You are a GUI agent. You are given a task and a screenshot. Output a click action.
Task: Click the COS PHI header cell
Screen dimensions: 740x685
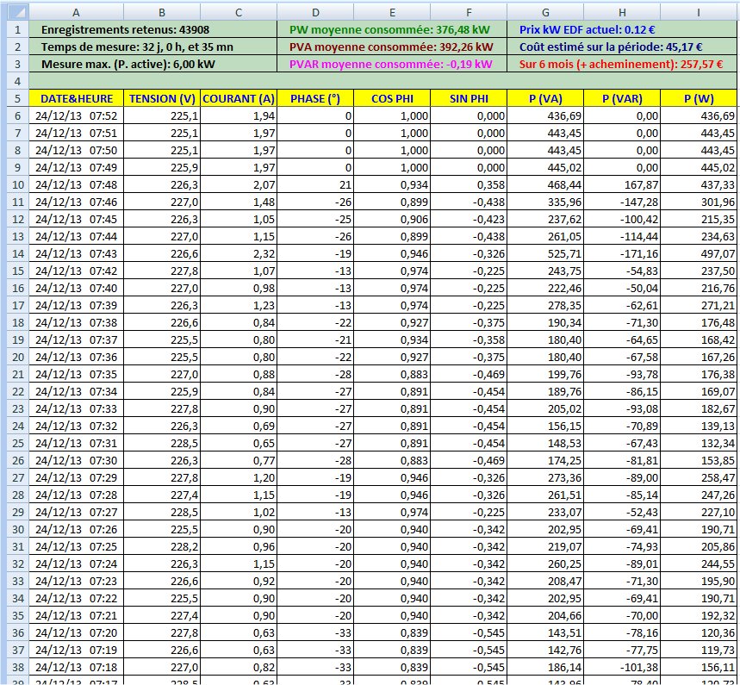[392, 99]
